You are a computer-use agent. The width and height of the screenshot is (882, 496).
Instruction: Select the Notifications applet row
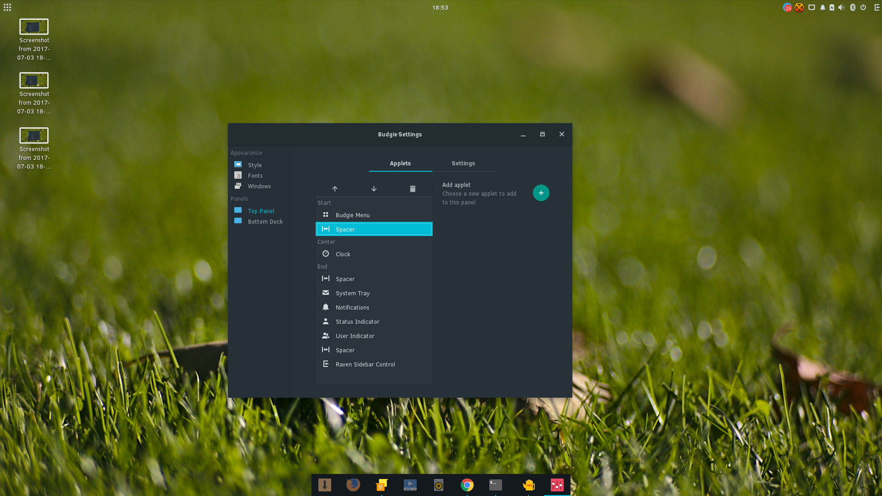[x=374, y=307]
